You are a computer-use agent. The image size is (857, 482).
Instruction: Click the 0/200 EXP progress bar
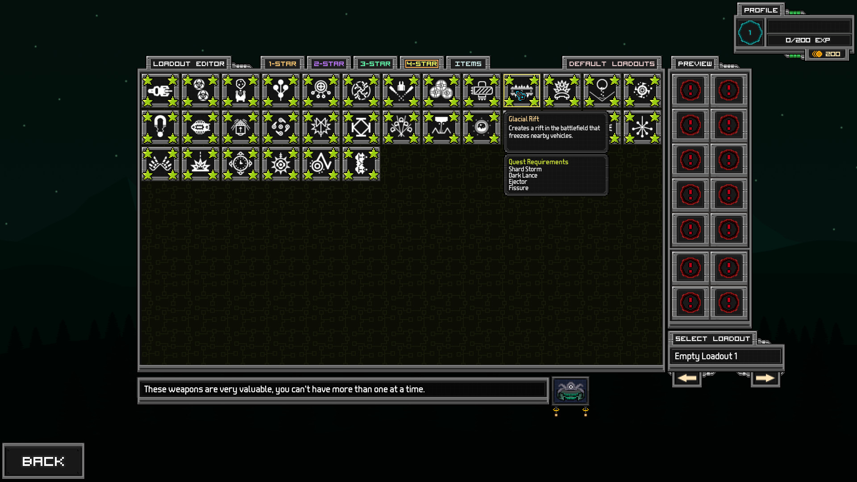pyautogui.click(x=808, y=40)
